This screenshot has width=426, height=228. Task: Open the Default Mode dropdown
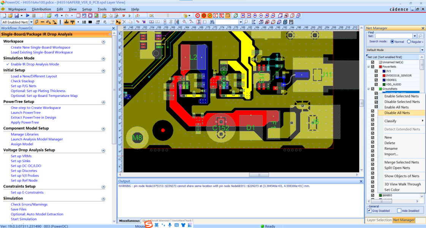click(422, 50)
